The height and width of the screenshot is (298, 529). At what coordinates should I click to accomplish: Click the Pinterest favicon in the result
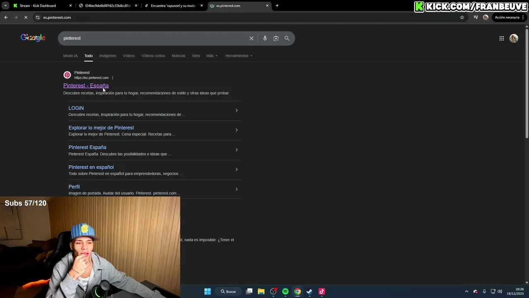(x=67, y=75)
